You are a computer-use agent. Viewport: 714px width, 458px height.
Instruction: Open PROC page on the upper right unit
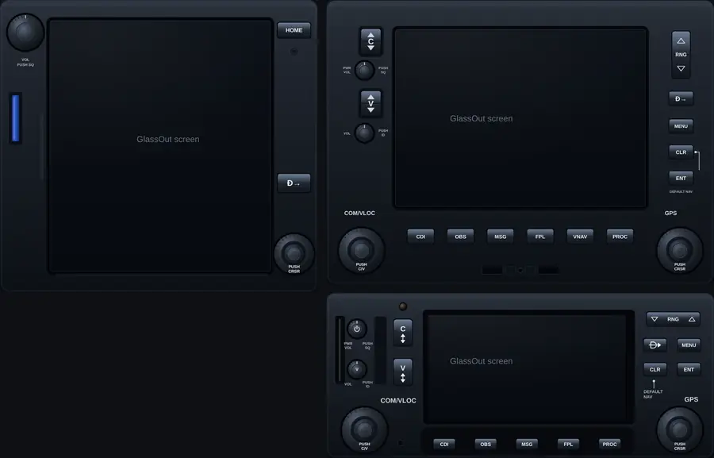pos(620,237)
